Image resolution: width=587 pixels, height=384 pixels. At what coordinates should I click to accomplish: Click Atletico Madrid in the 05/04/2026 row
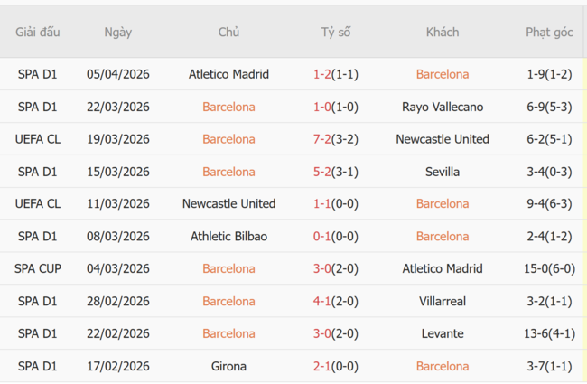(228, 74)
